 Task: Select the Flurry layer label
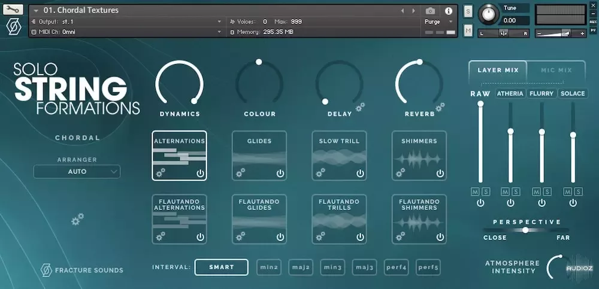click(x=541, y=93)
